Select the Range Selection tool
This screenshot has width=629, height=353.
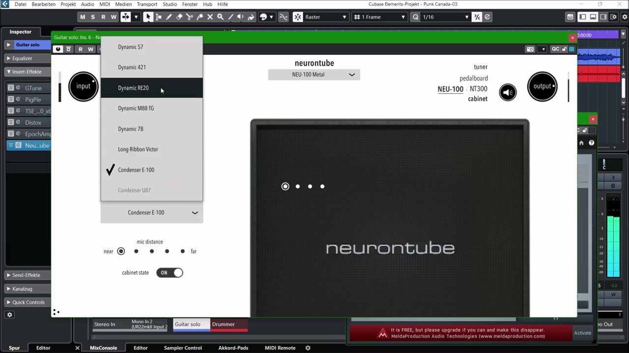pos(158,17)
